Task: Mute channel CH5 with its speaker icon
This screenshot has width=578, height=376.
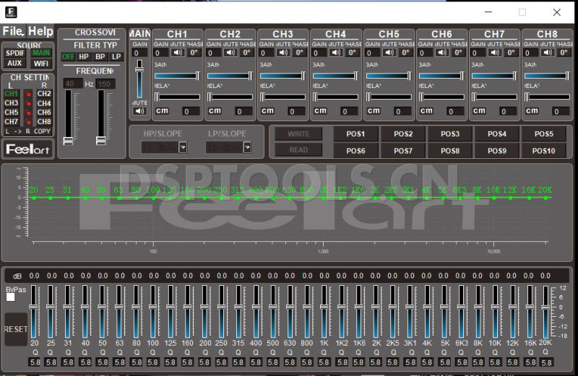Action: [389, 53]
